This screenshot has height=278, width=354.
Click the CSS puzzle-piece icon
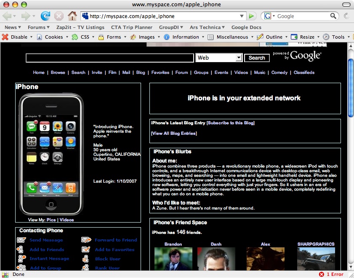coord(75,37)
